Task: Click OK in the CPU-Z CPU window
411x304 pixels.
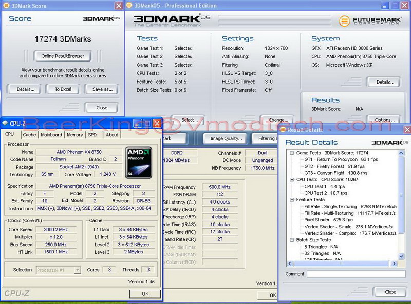Action: (x=145, y=294)
